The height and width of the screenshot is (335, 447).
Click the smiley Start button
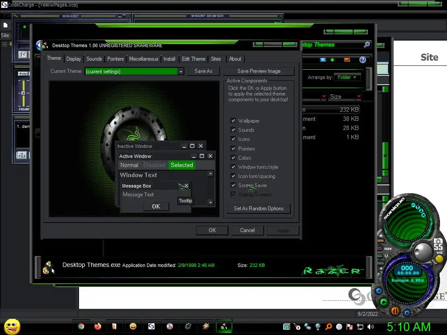click(x=12, y=326)
